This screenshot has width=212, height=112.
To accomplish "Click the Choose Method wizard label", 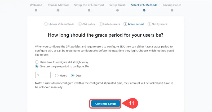I will click(x=58, y=5).
